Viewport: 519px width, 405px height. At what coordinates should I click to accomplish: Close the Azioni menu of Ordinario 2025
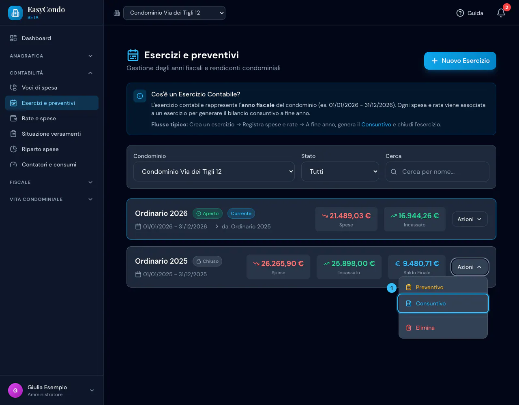[470, 267]
